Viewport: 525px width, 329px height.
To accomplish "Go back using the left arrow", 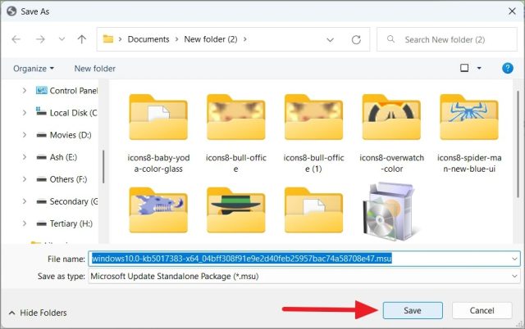I will tap(16, 39).
